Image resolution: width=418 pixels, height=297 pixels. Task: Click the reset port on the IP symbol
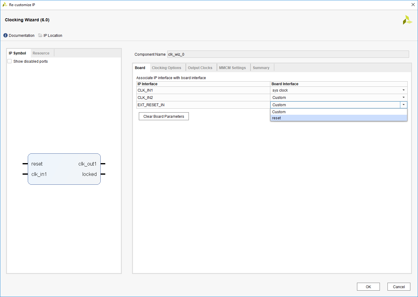(37, 164)
